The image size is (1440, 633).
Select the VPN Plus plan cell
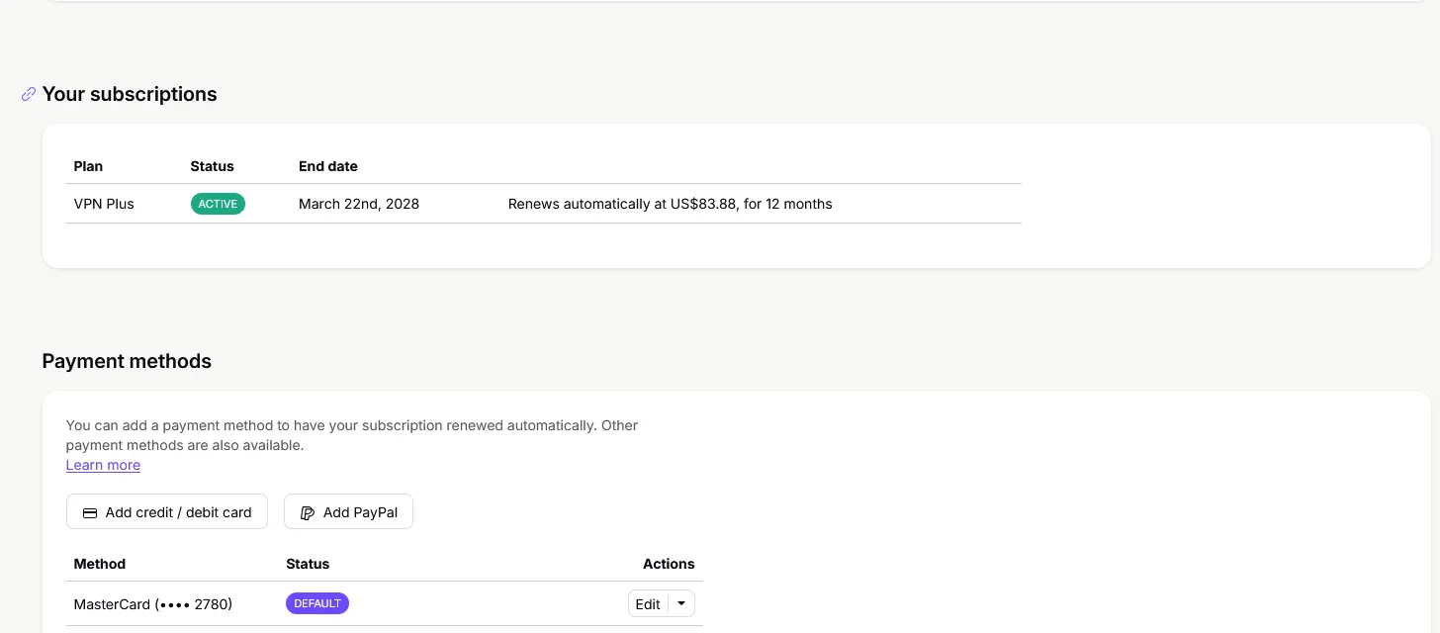pyautogui.click(x=104, y=204)
